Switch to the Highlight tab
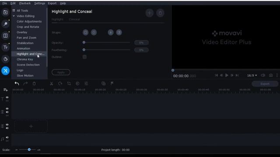 (57, 19)
